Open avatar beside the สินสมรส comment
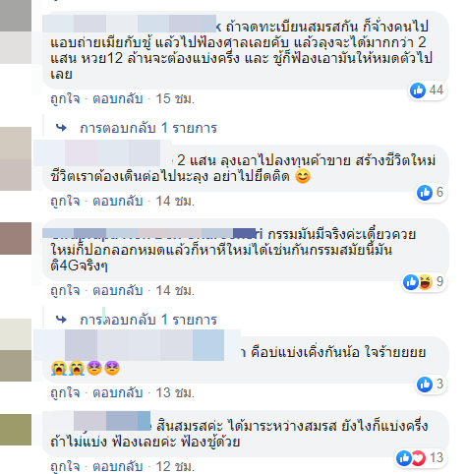Image resolution: width=467 pixels, height=474 pixels. click(16, 430)
